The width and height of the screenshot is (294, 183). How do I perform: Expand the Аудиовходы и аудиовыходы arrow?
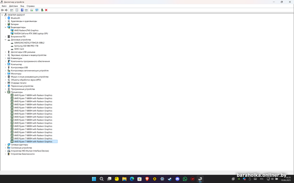tap(6, 21)
